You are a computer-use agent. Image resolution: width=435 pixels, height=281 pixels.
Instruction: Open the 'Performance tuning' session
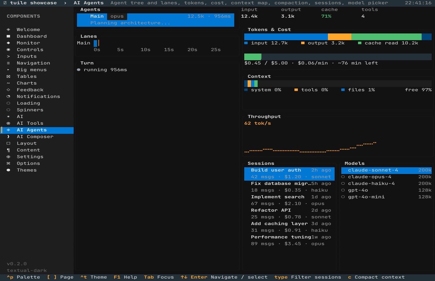tap(289, 240)
